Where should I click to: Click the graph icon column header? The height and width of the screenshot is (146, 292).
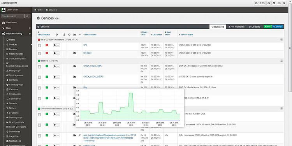[x=74, y=34]
